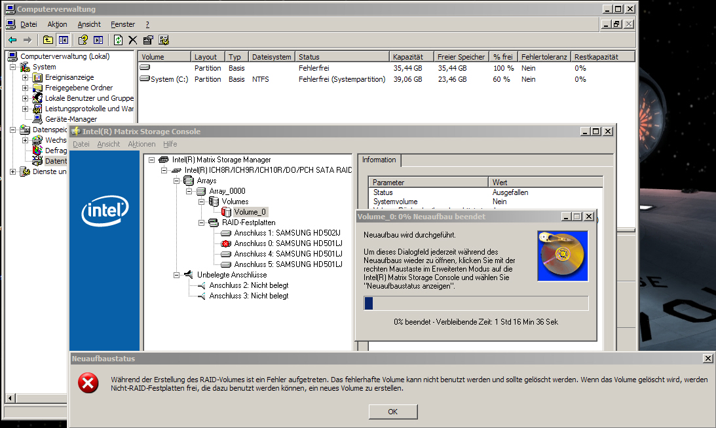The image size is (716, 428).
Task: Select Computerverwaltung (Lokal) root node
Action: coord(65,56)
